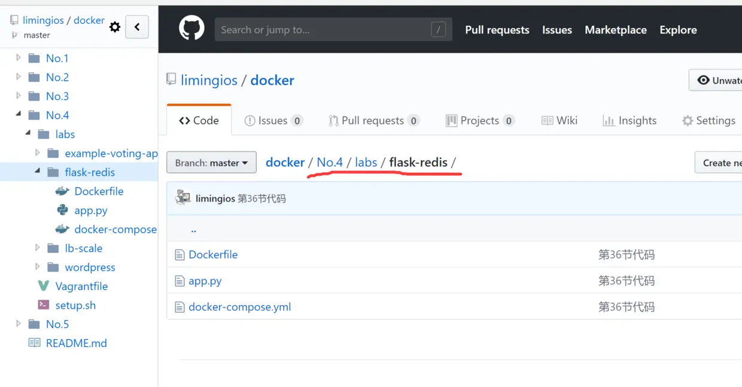Screen dimensions: 742x387
Task: Expand the wordpress folder arrow
Action: tap(38, 267)
